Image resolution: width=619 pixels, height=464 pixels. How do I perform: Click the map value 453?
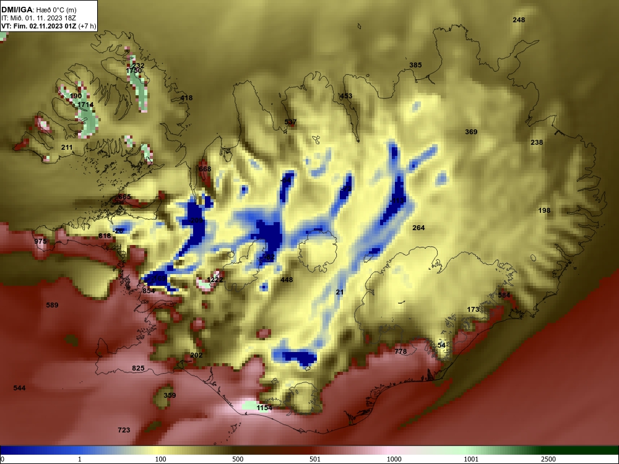click(346, 96)
